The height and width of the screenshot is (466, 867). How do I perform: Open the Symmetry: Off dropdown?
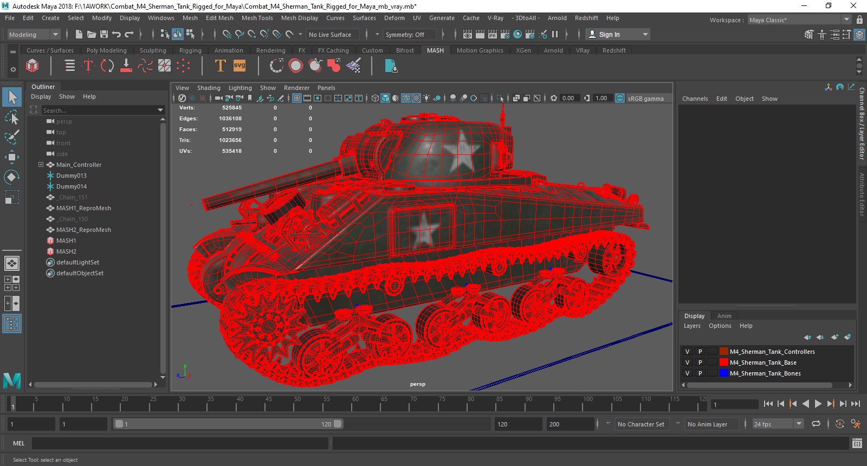click(409, 34)
